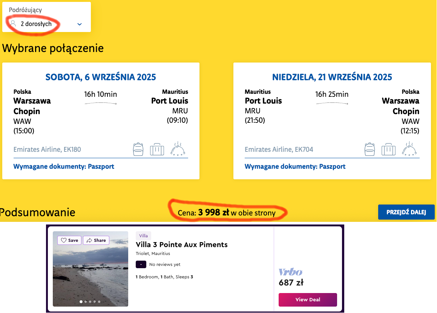437x313 pixels.
Task: Open the View Deal offer
Action: (308, 300)
